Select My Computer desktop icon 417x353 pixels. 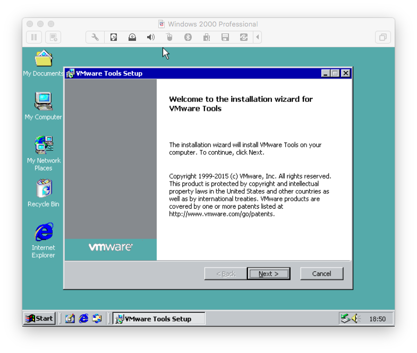[x=44, y=106]
